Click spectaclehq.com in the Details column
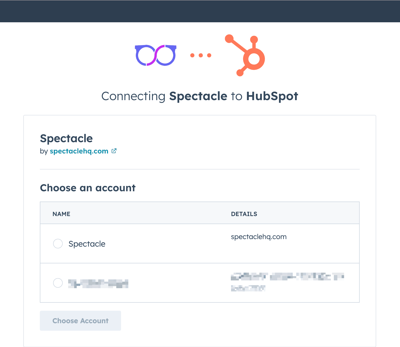The height and width of the screenshot is (347, 400). (x=259, y=237)
